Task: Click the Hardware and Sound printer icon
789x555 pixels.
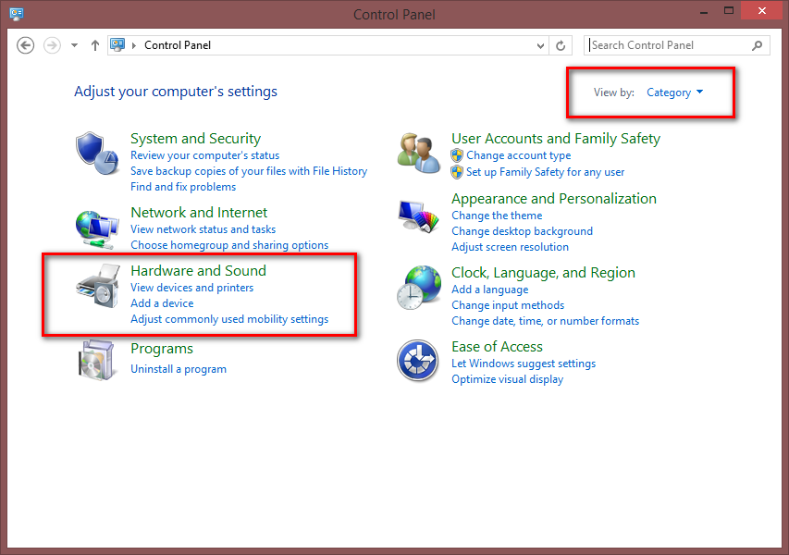Action: [98, 285]
